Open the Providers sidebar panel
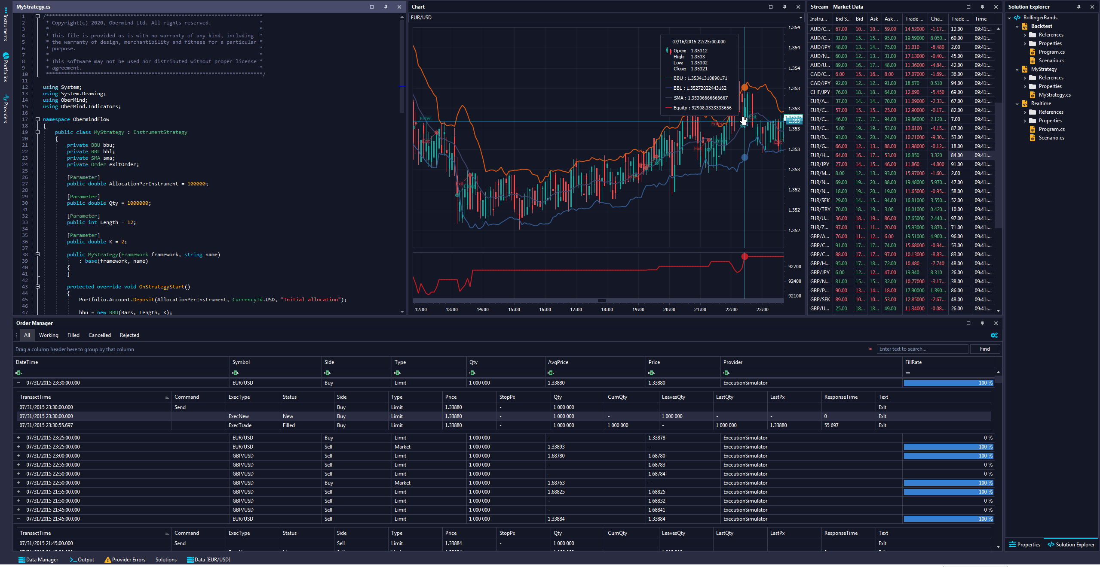This screenshot has height=567, width=1100. pyautogui.click(x=6, y=108)
